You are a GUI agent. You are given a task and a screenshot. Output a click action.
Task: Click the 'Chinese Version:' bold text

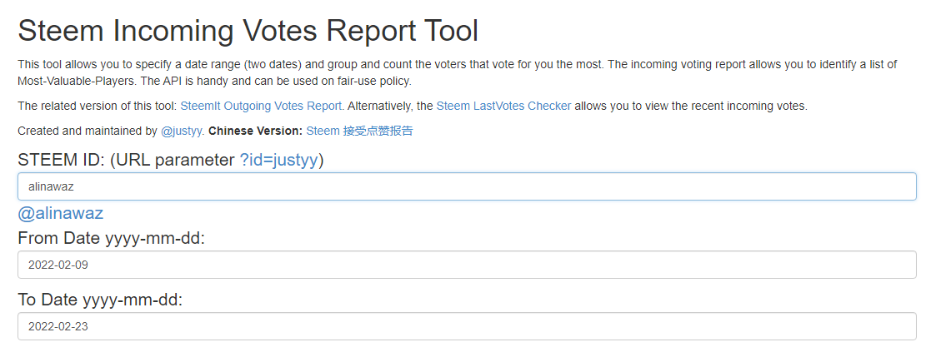256,131
